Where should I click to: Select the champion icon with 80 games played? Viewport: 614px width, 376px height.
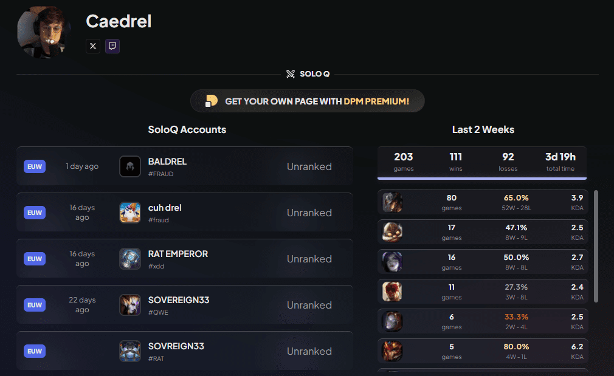click(x=392, y=203)
